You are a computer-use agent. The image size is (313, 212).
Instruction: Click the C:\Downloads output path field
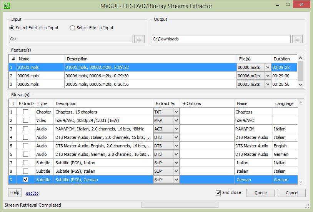click(221, 39)
